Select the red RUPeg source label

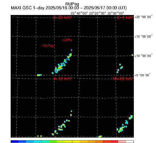[x=48, y=46]
